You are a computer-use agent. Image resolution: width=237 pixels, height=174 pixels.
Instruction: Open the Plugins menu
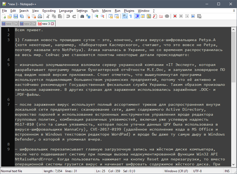click(129, 11)
